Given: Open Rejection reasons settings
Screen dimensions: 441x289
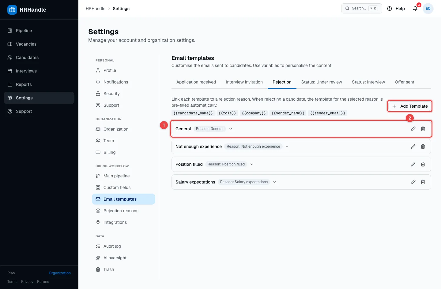Looking at the screenshot, I should [123, 211].
